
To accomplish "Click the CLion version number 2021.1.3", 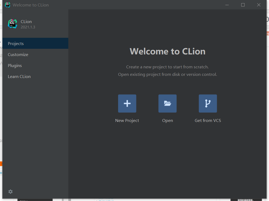I will coord(28,27).
